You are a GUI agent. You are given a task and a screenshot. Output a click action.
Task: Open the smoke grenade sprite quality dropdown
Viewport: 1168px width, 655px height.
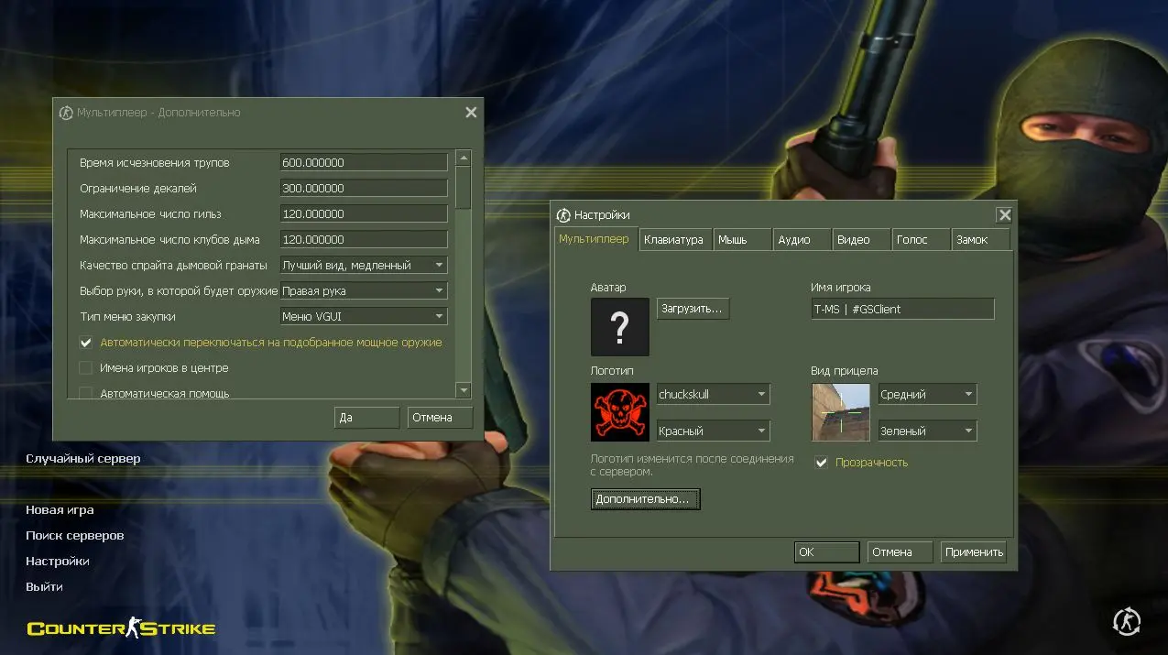(x=364, y=266)
